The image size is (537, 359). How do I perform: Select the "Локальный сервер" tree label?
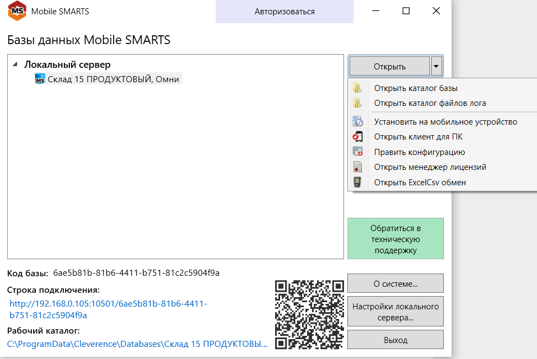[67, 65]
